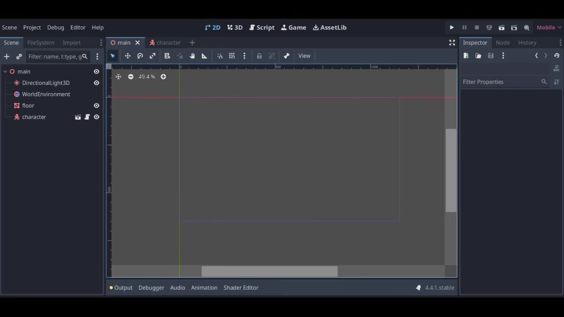Open the scene dock three-dot options
564x317 pixels.
97,56
